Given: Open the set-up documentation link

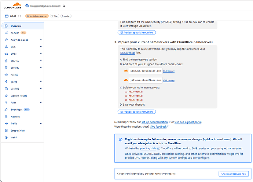Looking at the screenshot, I should coord(154,122).
